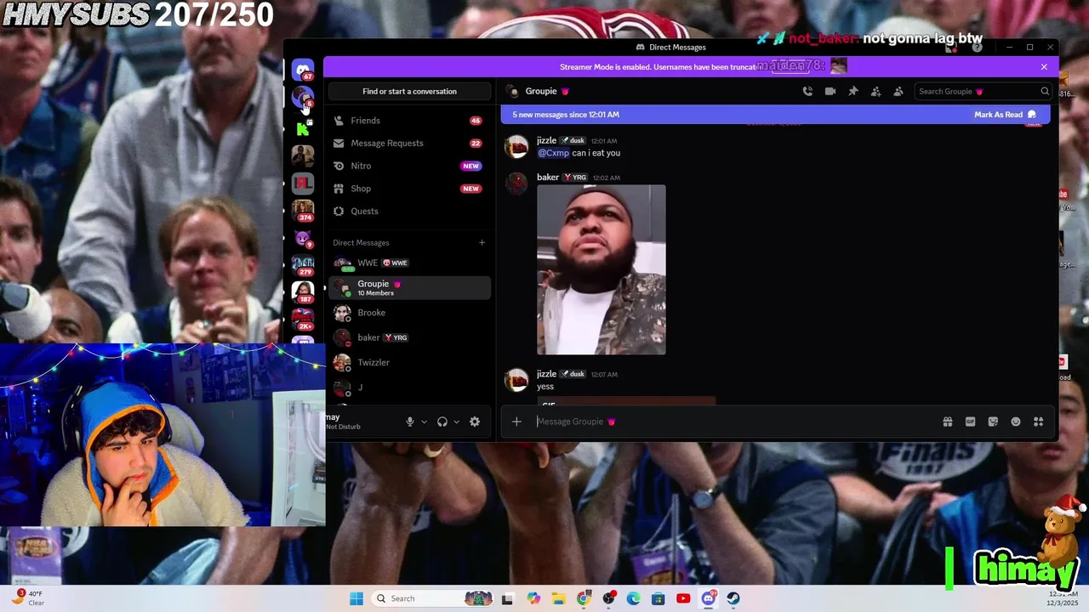
Task: Open OBS Studio from taskbar
Action: (x=608, y=598)
